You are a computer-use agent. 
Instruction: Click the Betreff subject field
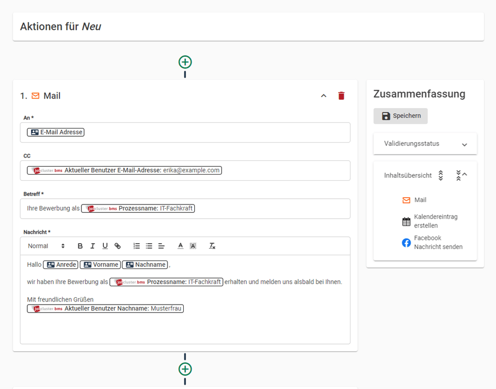(185, 209)
